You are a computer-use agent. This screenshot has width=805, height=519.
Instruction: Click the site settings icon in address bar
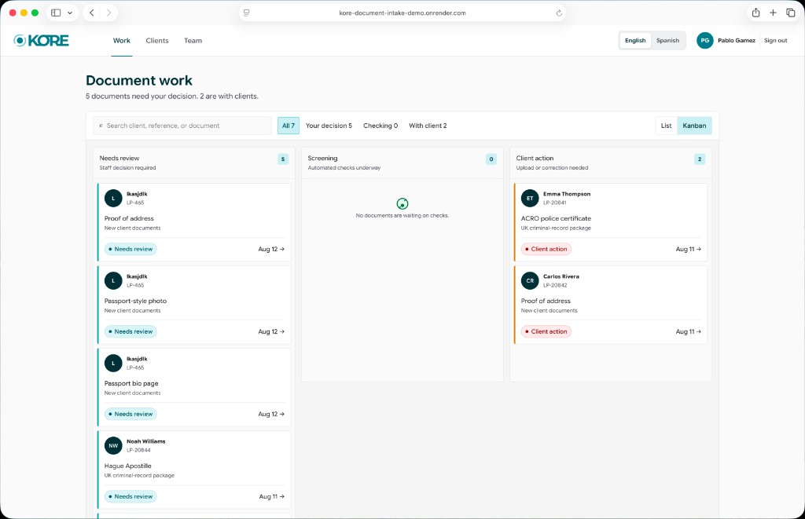[x=246, y=13]
